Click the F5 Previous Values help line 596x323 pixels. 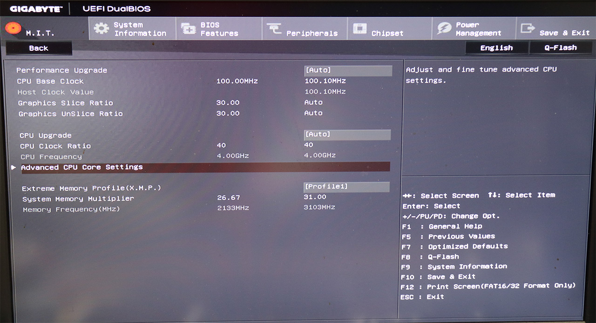448,236
